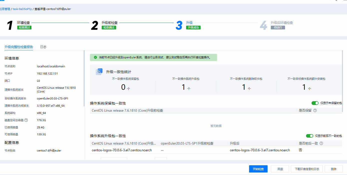
Task: Click the 待进行 status tag
Action: tap(278, 27)
